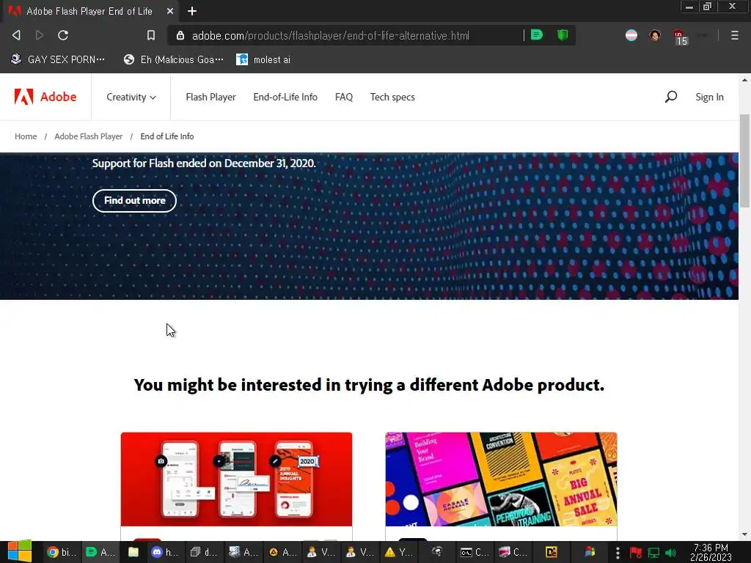Click the Adobe logo in site header
751x563 pixels.
(45, 97)
